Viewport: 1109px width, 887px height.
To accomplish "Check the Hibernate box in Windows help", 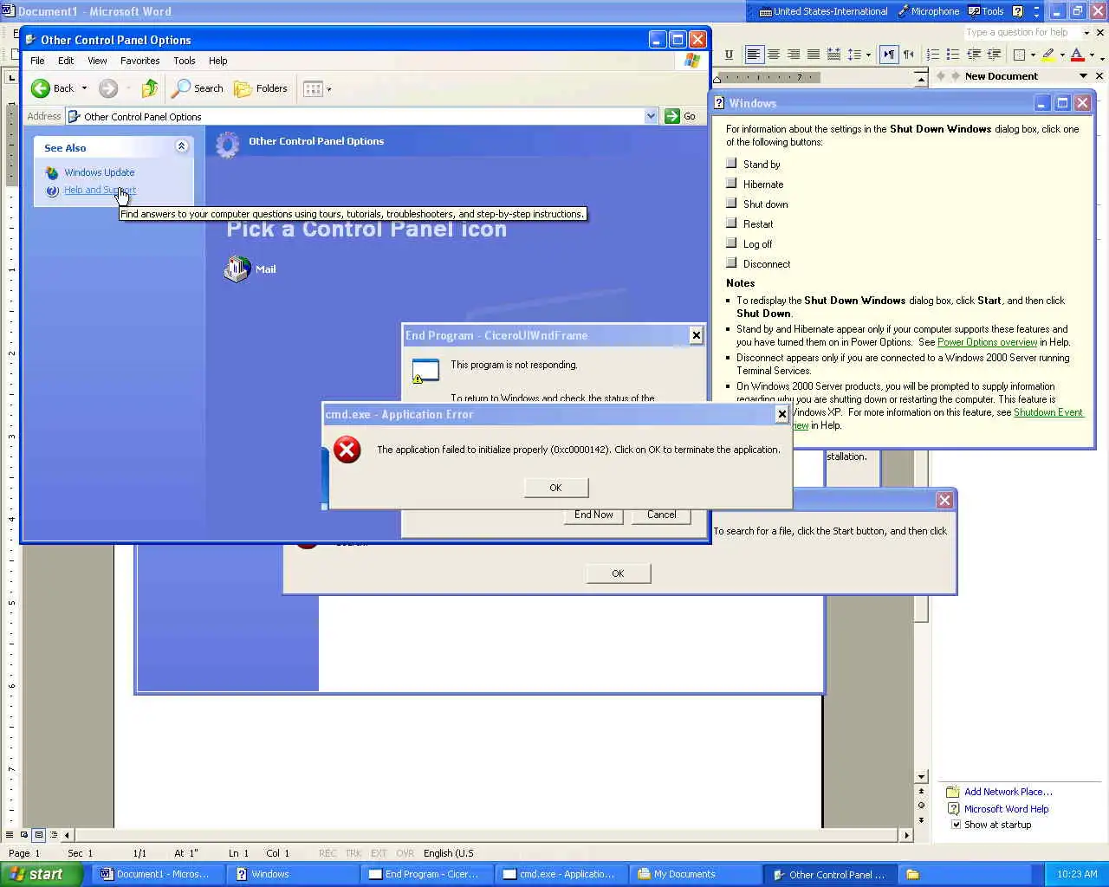I will (x=731, y=183).
